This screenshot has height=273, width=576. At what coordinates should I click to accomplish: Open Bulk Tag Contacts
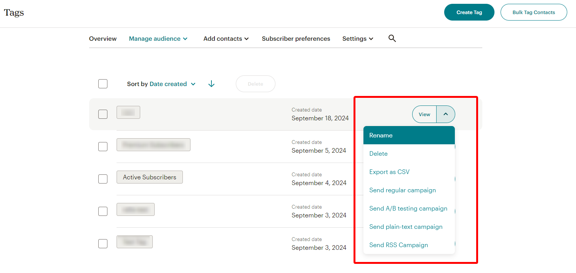(x=534, y=12)
